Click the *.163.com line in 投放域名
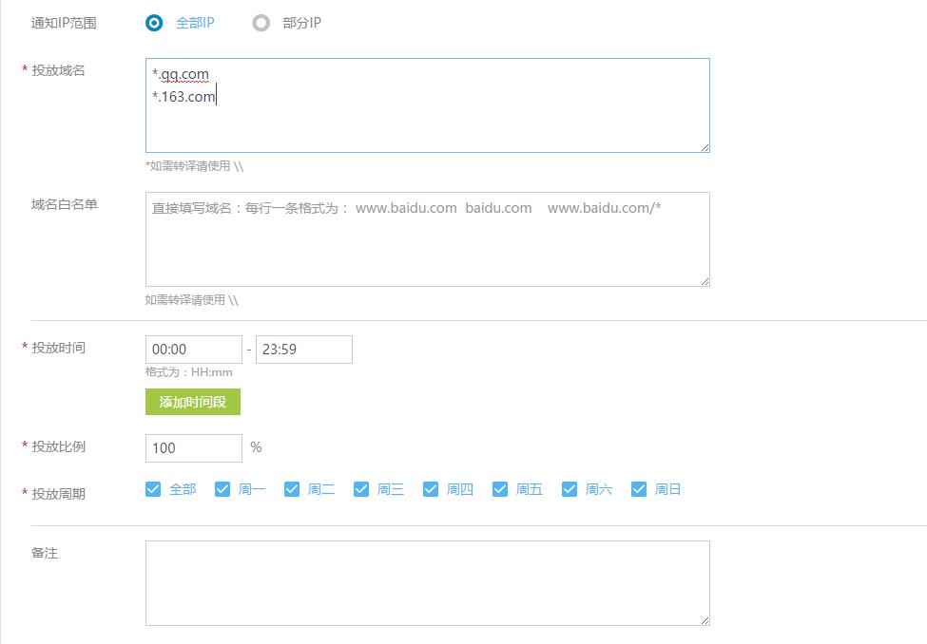Screen dimensions: 927x644 tap(183, 96)
